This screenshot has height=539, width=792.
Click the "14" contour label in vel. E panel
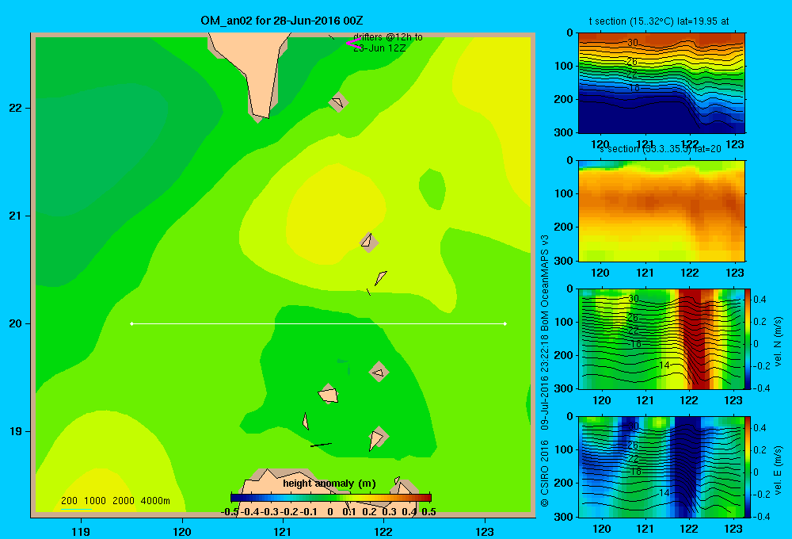[x=664, y=492]
